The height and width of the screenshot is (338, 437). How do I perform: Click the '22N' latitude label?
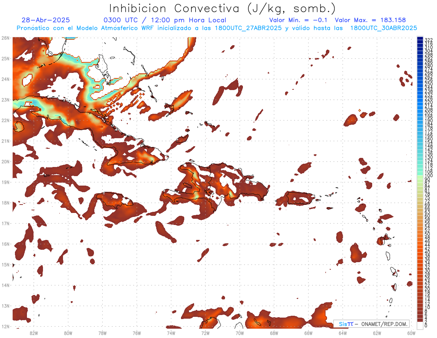point(5,120)
